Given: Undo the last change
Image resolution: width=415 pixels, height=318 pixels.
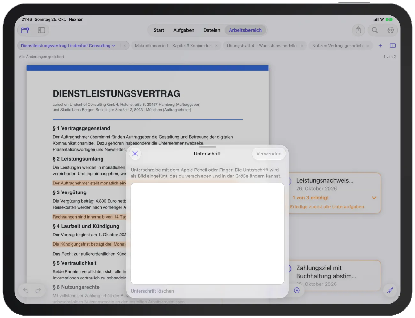Looking at the screenshot, I should (26, 290).
